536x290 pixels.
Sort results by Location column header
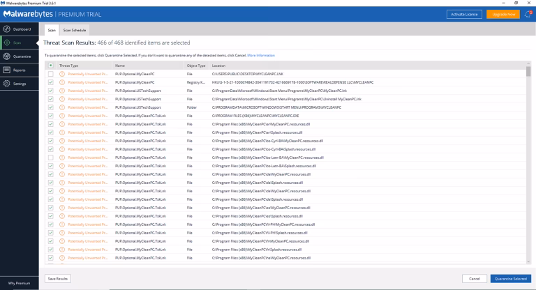point(219,66)
